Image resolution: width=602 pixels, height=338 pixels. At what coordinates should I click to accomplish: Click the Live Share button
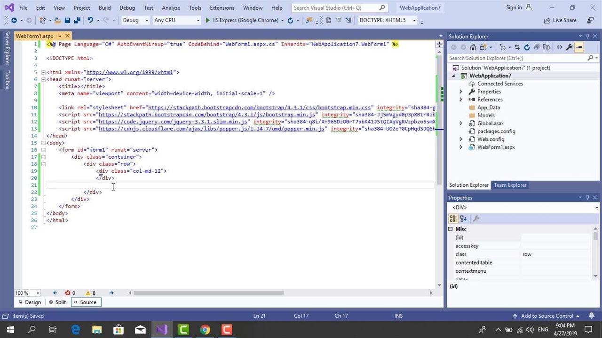click(x=560, y=20)
